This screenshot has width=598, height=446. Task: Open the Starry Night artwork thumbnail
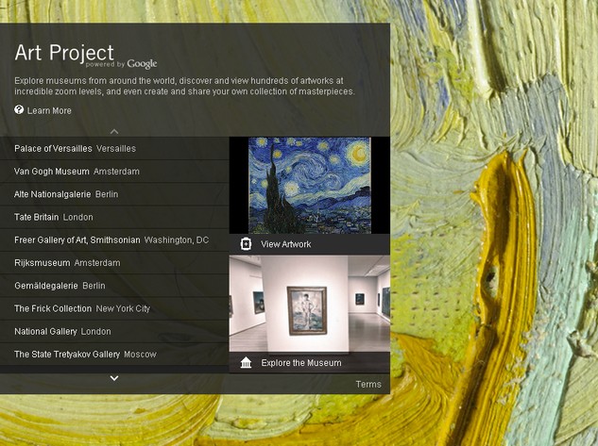click(310, 186)
